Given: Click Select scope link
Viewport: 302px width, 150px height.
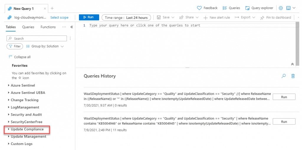Looking at the screenshot, I should coord(59,17).
